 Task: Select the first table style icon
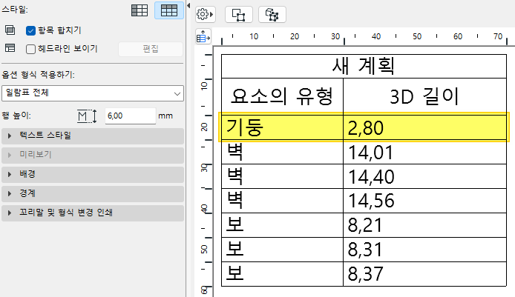(x=140, y=10)
